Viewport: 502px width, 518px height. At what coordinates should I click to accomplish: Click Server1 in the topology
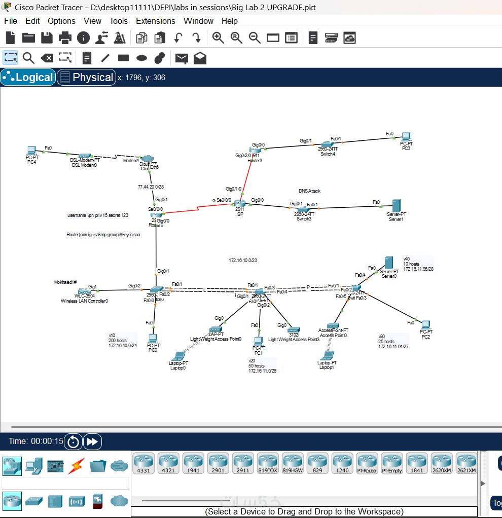click(396, 205)
